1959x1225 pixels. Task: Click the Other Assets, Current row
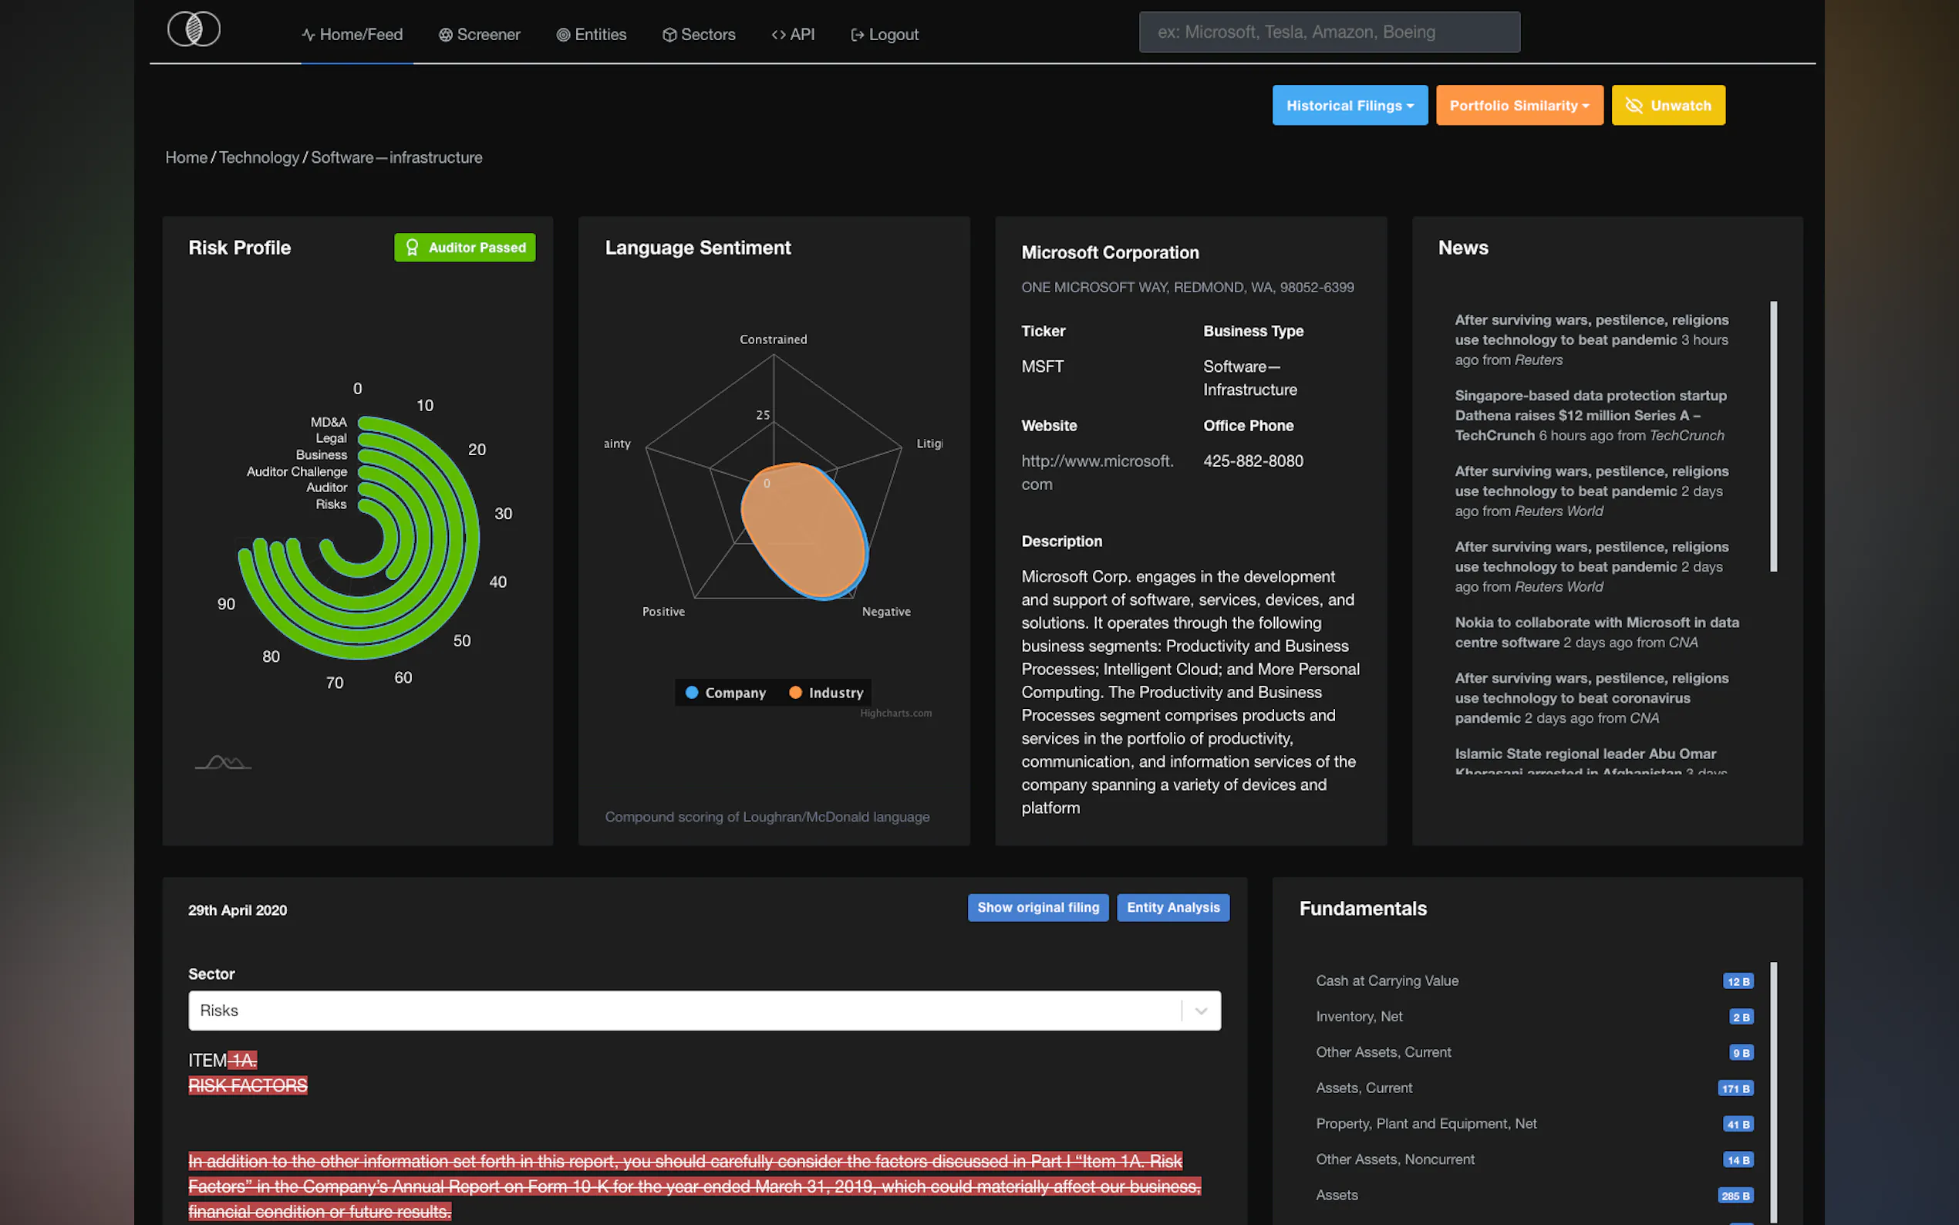pos(1535,1052)
